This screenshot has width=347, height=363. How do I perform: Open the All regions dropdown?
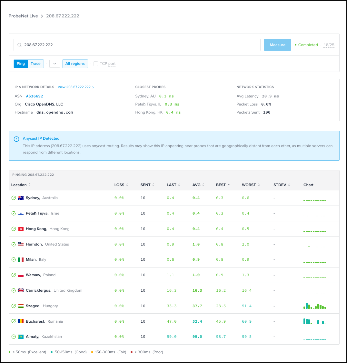tap(75, 64)
